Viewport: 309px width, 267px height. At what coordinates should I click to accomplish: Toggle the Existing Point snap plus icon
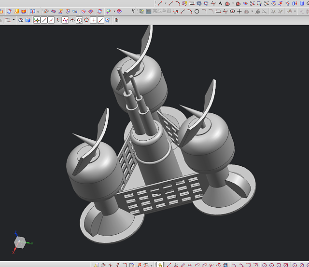tap(94, 20)
